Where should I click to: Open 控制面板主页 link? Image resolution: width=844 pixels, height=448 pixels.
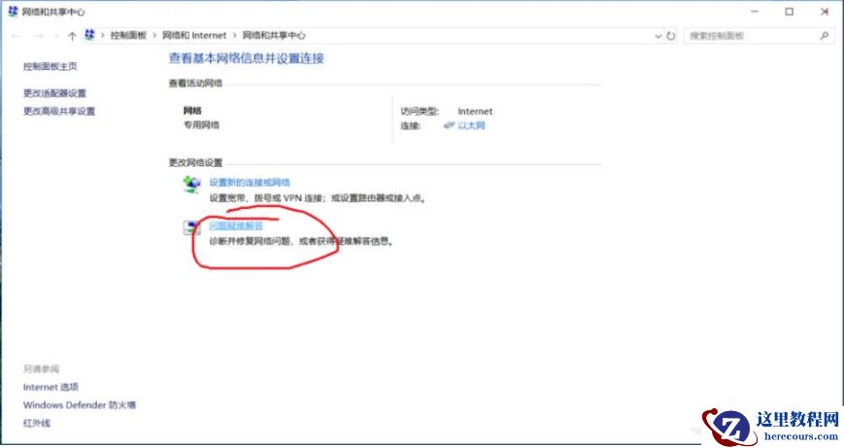(x=51, y=66)
